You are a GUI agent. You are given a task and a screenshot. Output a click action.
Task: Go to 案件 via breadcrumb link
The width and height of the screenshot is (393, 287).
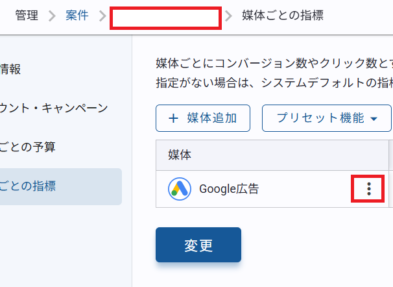[77, 16]
